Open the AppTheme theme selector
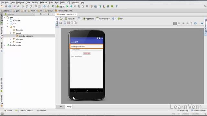The image size is (207, 116). click(89, 19)
